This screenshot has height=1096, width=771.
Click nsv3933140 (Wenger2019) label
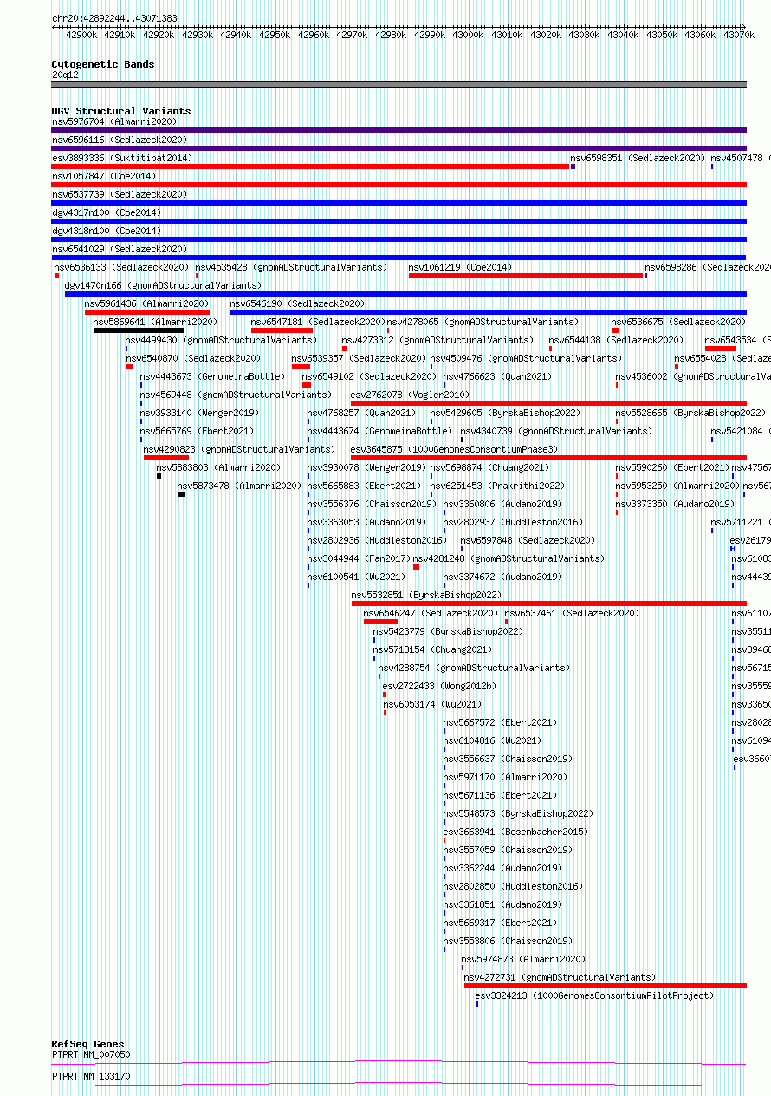(199, 413)
